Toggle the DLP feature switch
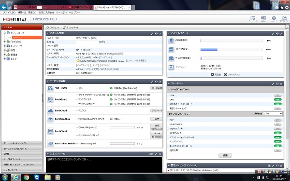The width and height of the screenshot is (290, 181). click(277, 120)
